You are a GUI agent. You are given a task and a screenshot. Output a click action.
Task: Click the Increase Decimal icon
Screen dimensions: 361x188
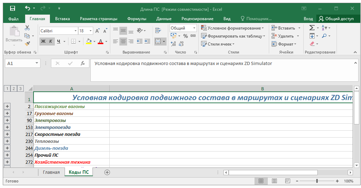click(174, 44)
